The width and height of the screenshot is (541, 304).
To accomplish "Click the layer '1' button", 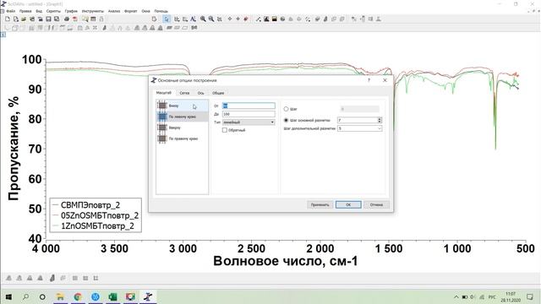I will 3,35.
